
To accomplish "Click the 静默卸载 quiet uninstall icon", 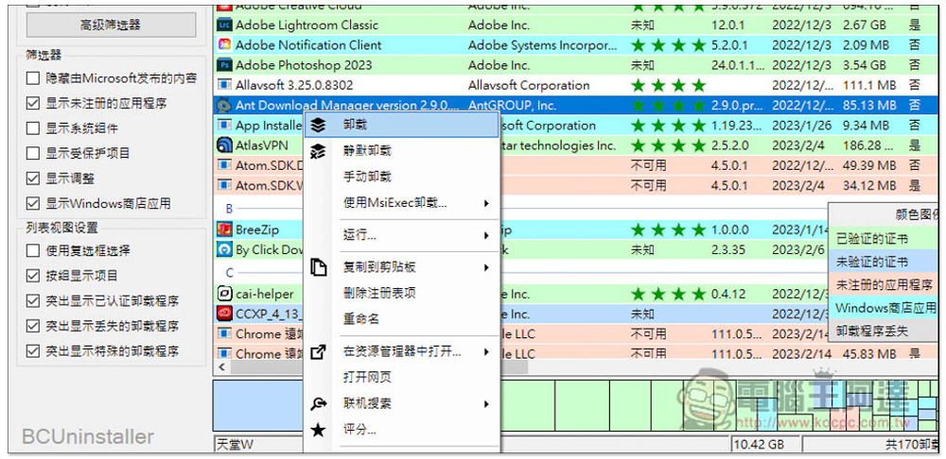I will pos(319,150).
